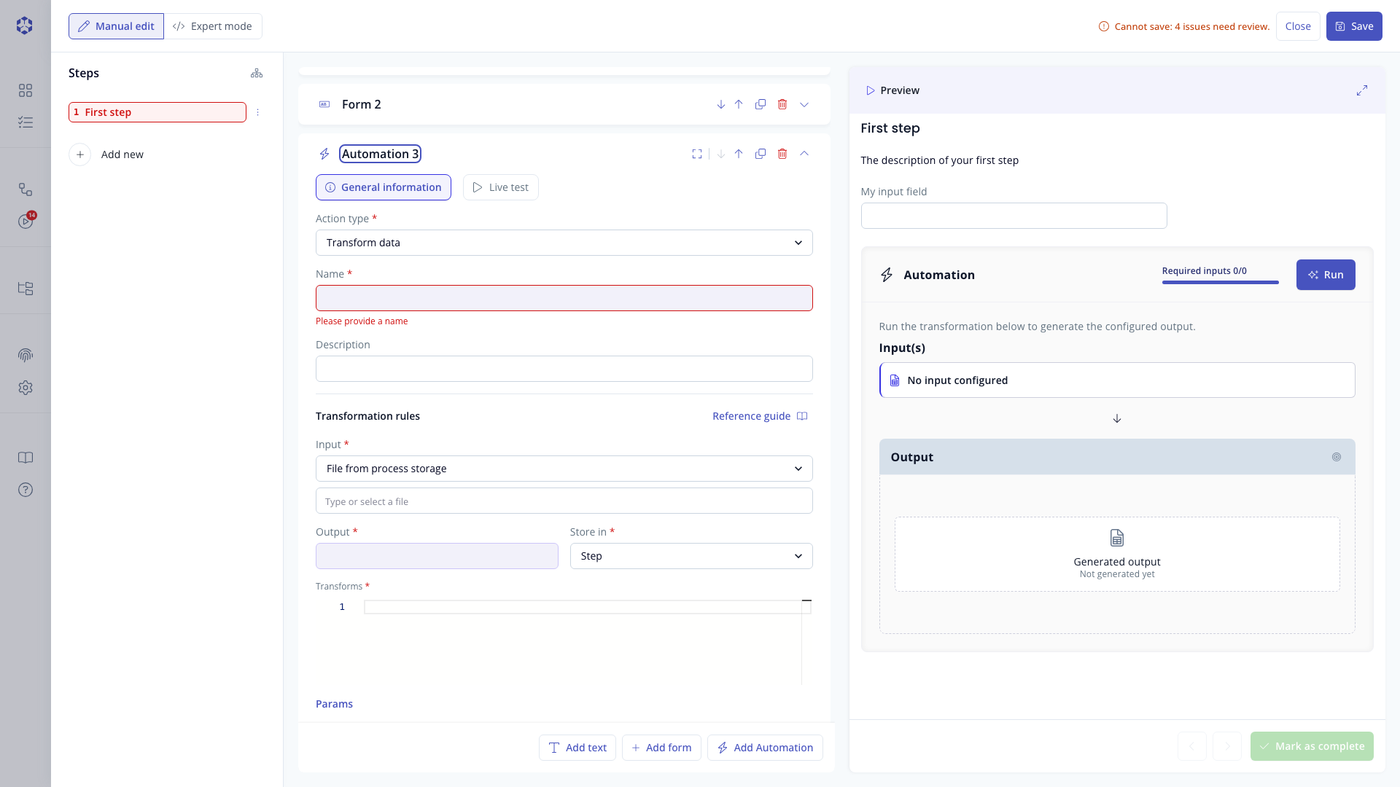
Task: Duplicate Form 2 block
Action: coord(761,104)
